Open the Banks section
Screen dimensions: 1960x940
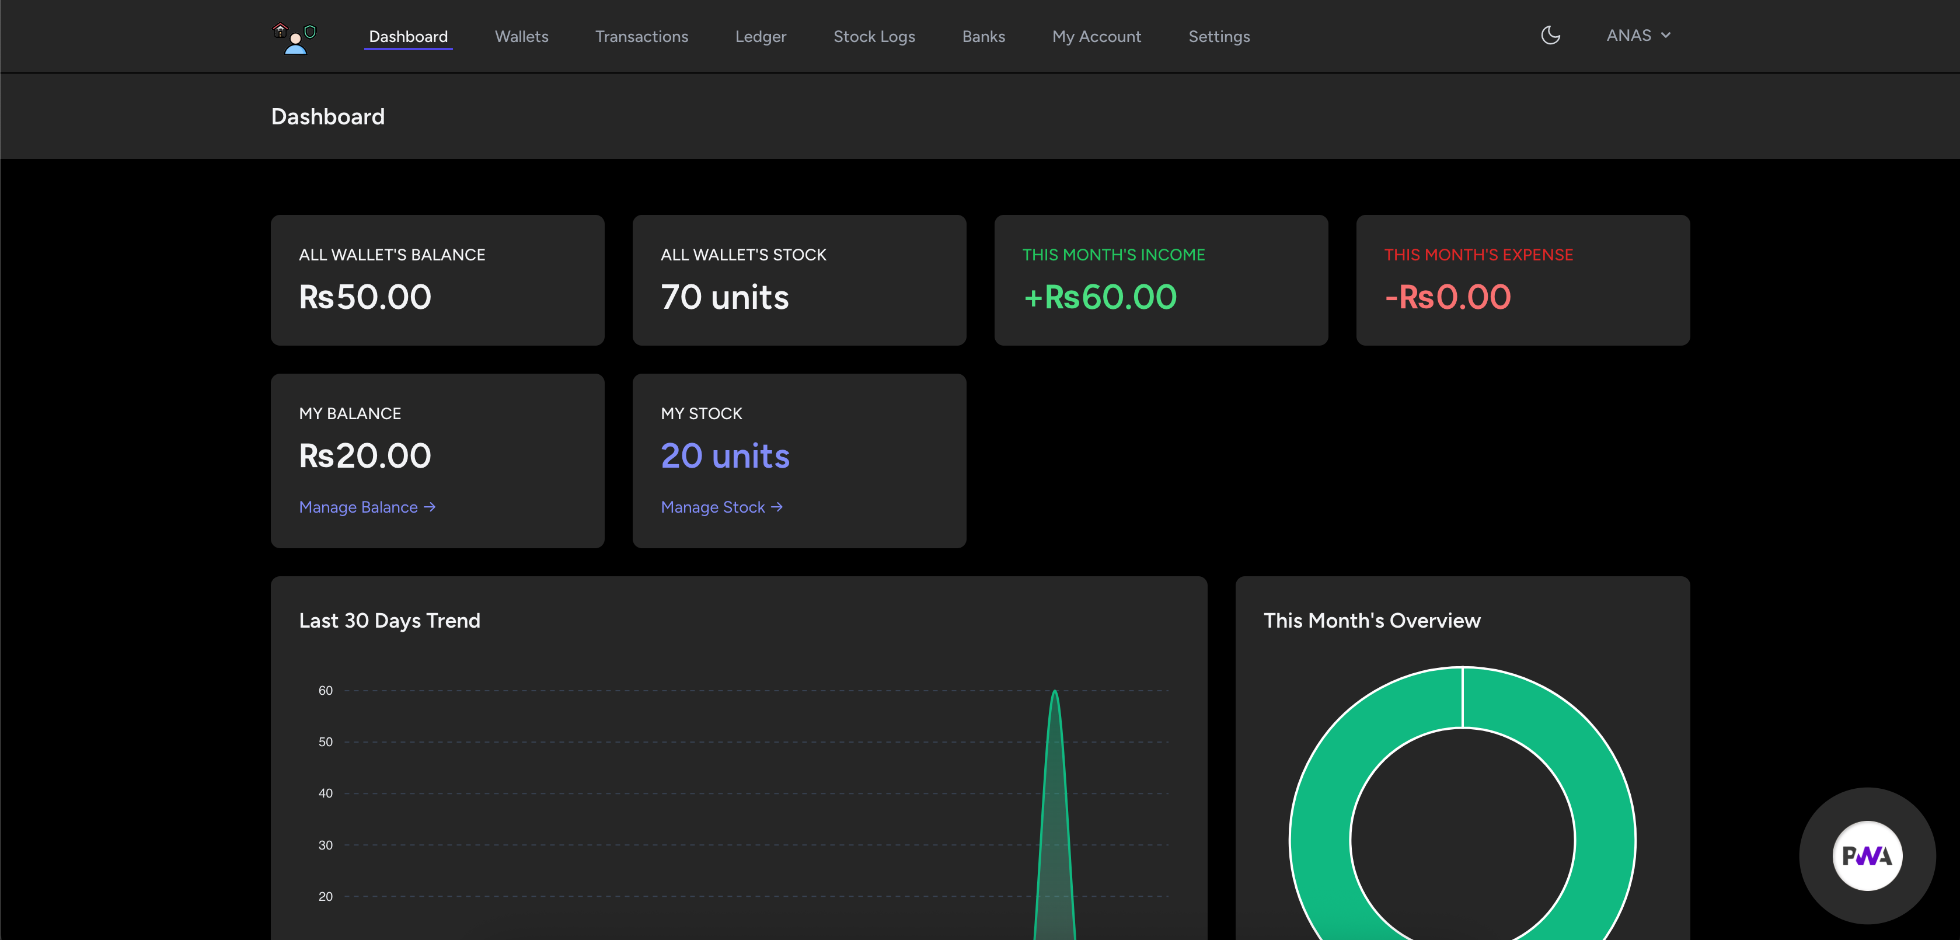pos(983,36)
